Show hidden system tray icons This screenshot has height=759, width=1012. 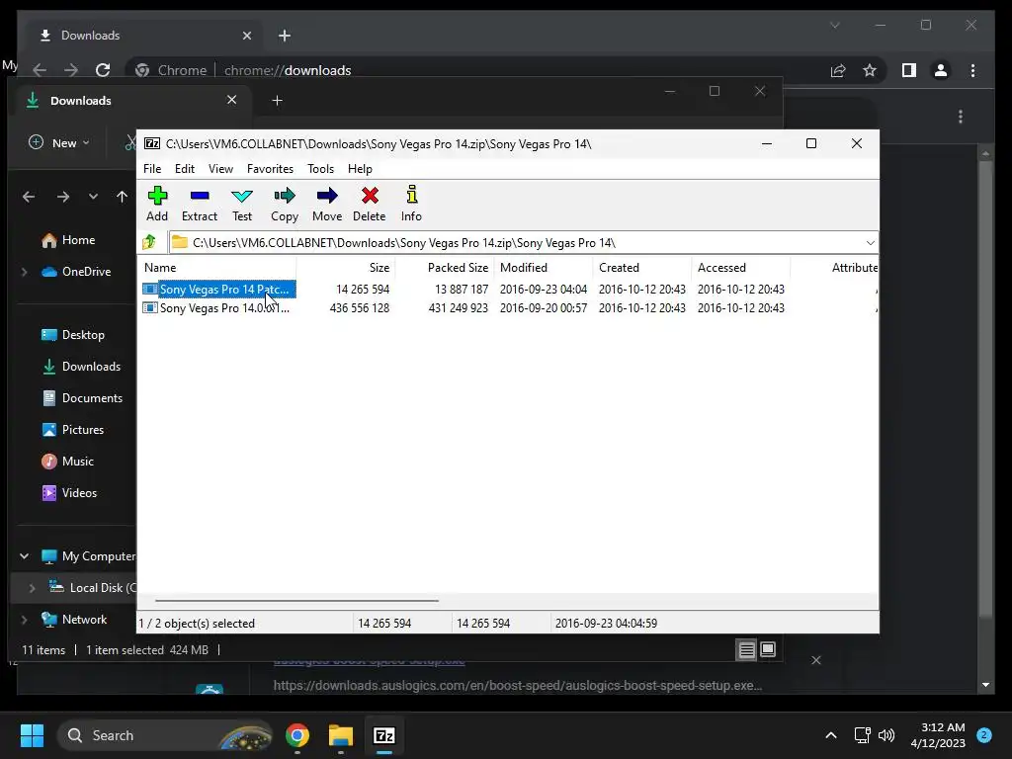(x=831, y=735)
